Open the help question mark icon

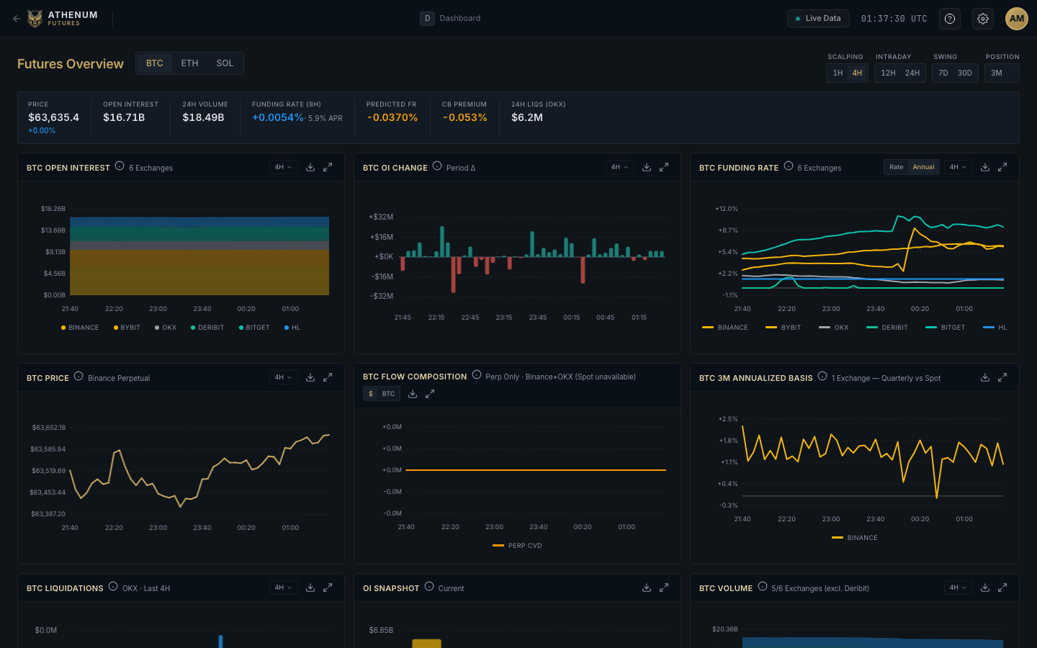[x=950, y=19]
